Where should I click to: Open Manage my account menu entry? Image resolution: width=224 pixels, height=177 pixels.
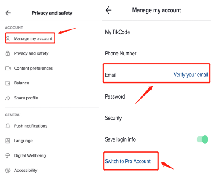tap(30, 38)
